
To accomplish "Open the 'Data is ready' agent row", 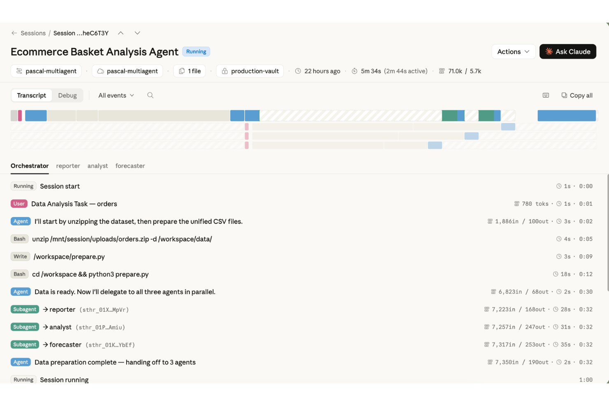I will (302, 292).
